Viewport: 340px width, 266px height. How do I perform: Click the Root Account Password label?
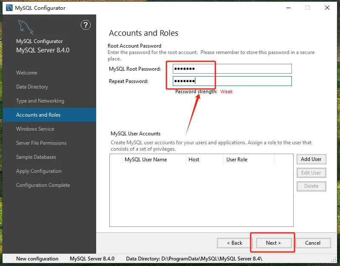click(x=134, y=46)
